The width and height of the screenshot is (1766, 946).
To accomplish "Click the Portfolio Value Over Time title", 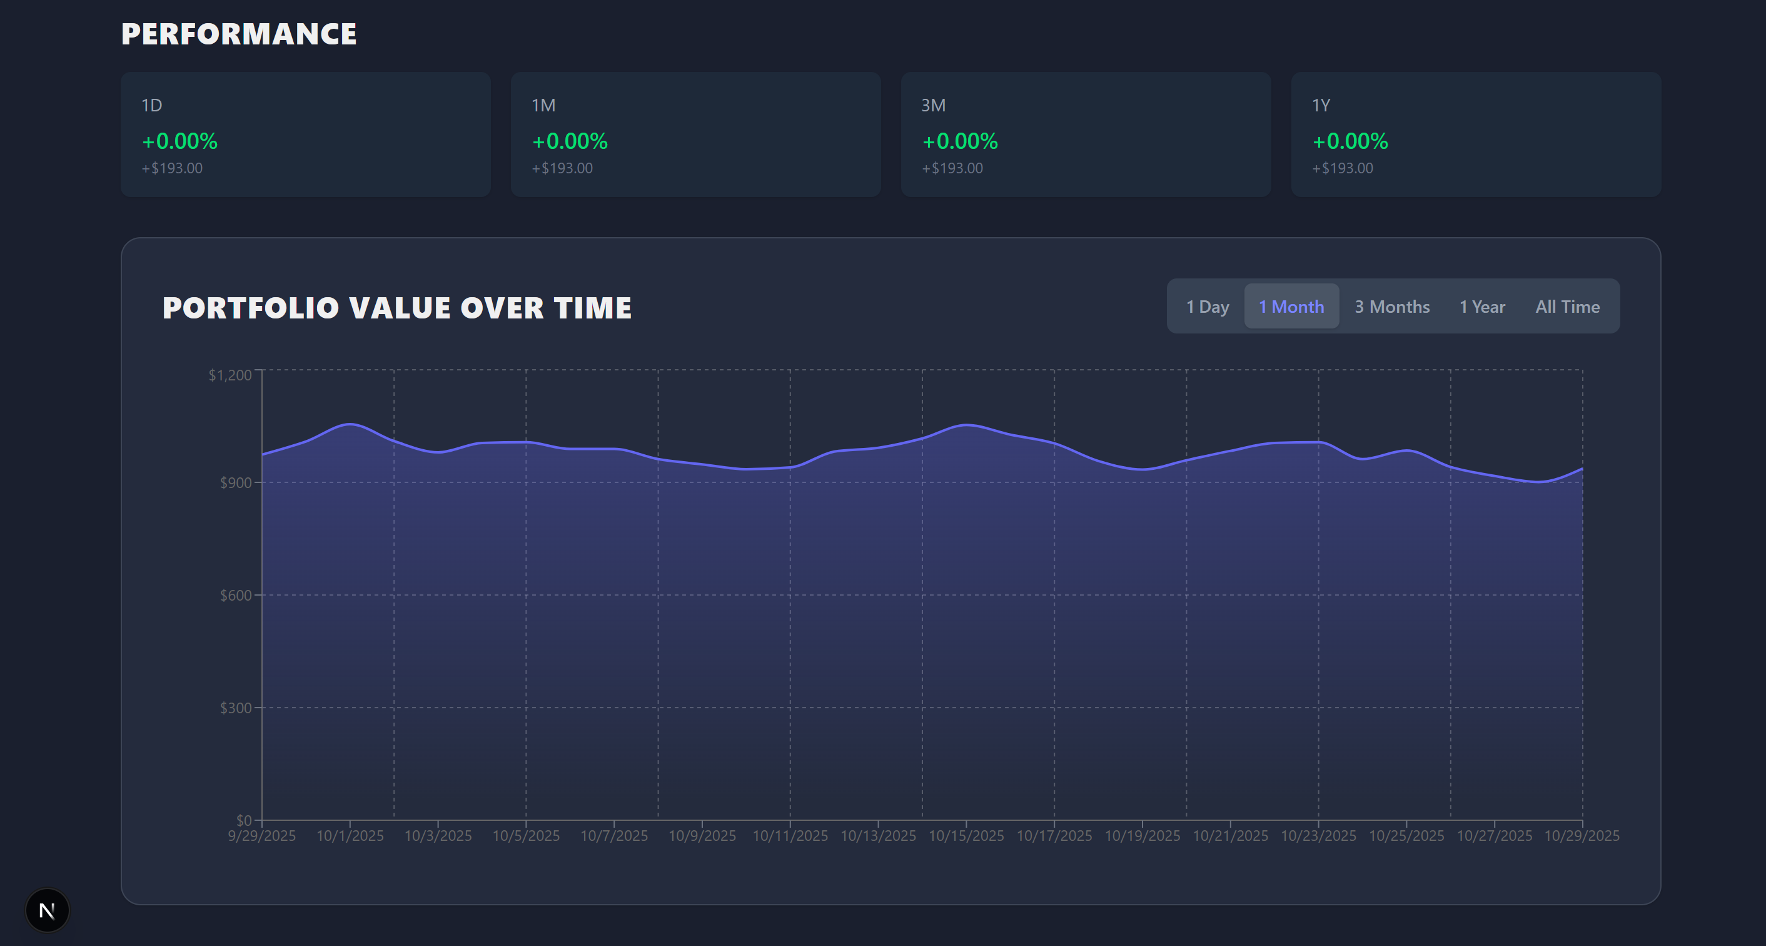I will point(396,308).
